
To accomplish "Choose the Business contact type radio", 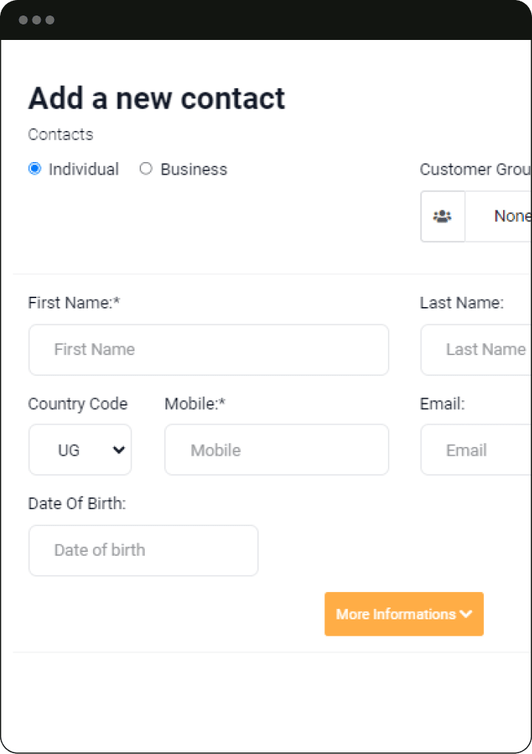I will 146,169.
